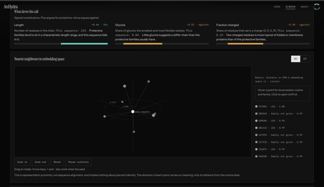Click the orange Glycine contribution bar
The height and width of the screenshot is (187, 324).
tap(143, 43)
